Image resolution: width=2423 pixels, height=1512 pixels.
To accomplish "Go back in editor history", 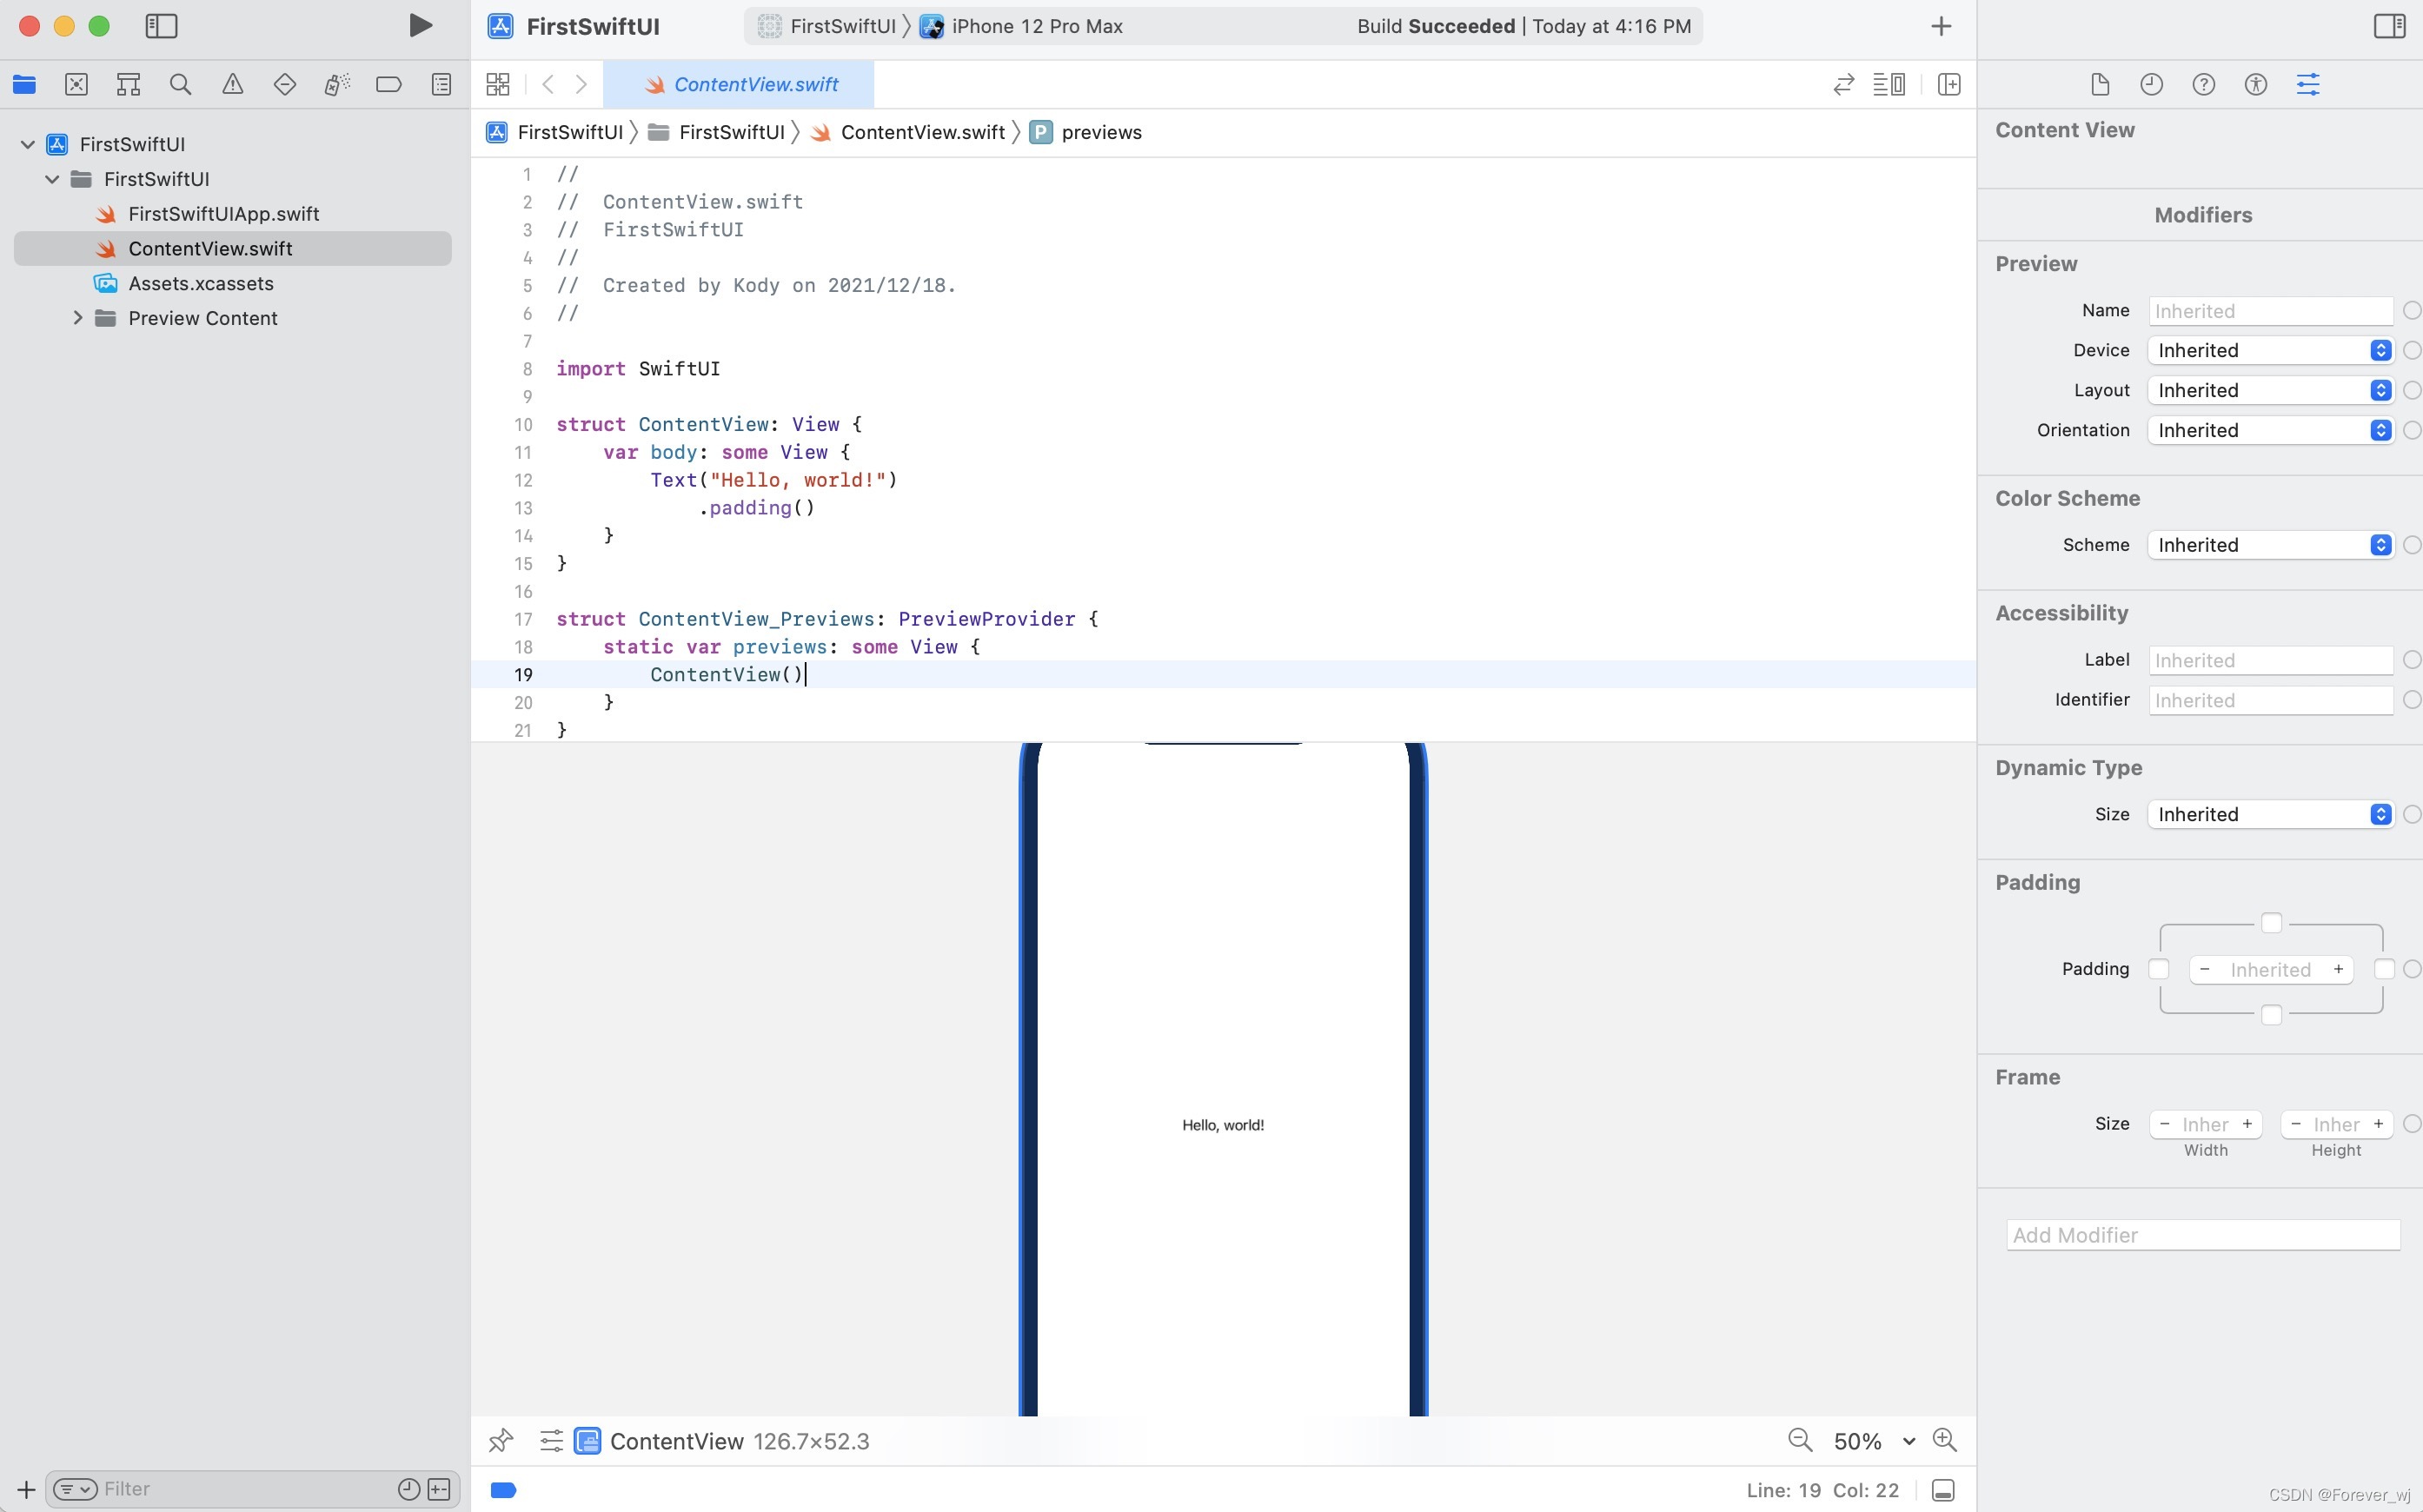I will pos(548,85).
